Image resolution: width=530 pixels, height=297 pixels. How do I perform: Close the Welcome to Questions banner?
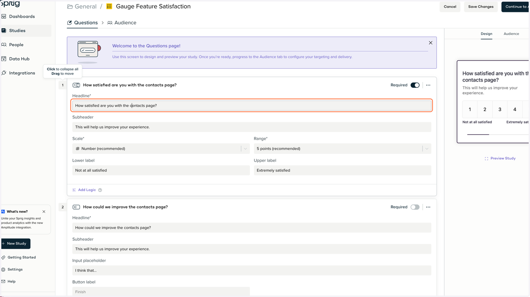431,43
